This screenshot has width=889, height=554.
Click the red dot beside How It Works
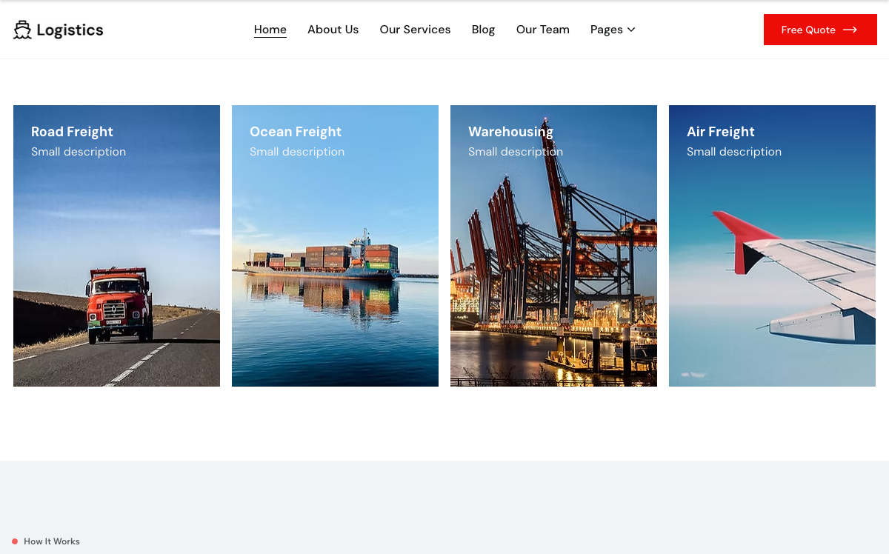coord(15,541)
